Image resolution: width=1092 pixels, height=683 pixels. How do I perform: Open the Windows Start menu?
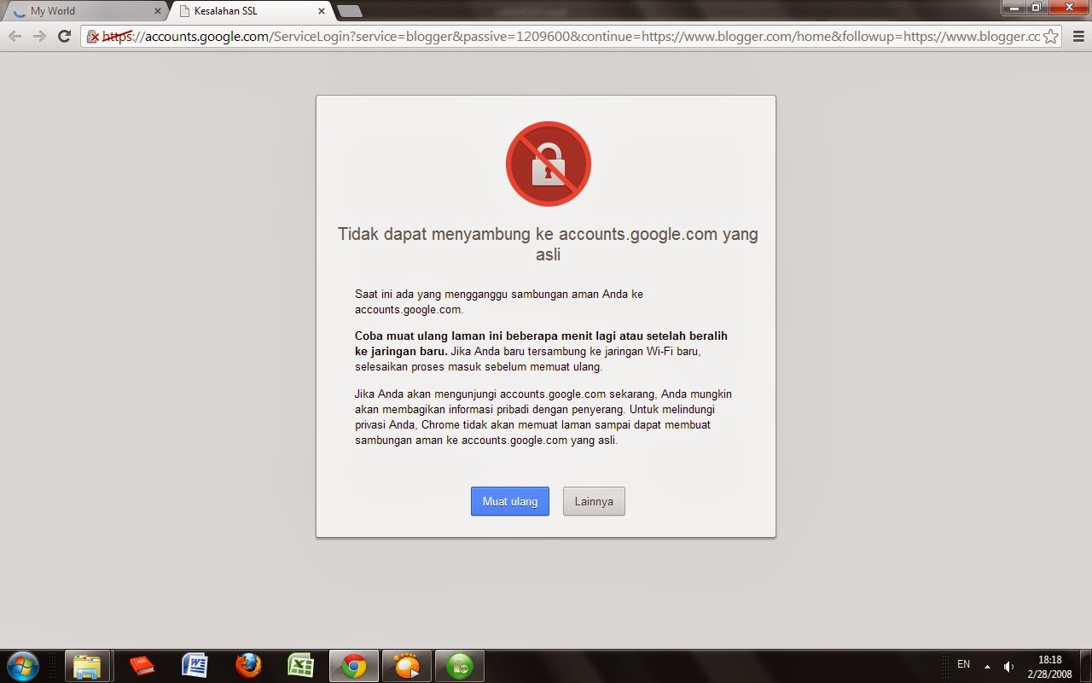pyautogui.click(x=22, y=666)
